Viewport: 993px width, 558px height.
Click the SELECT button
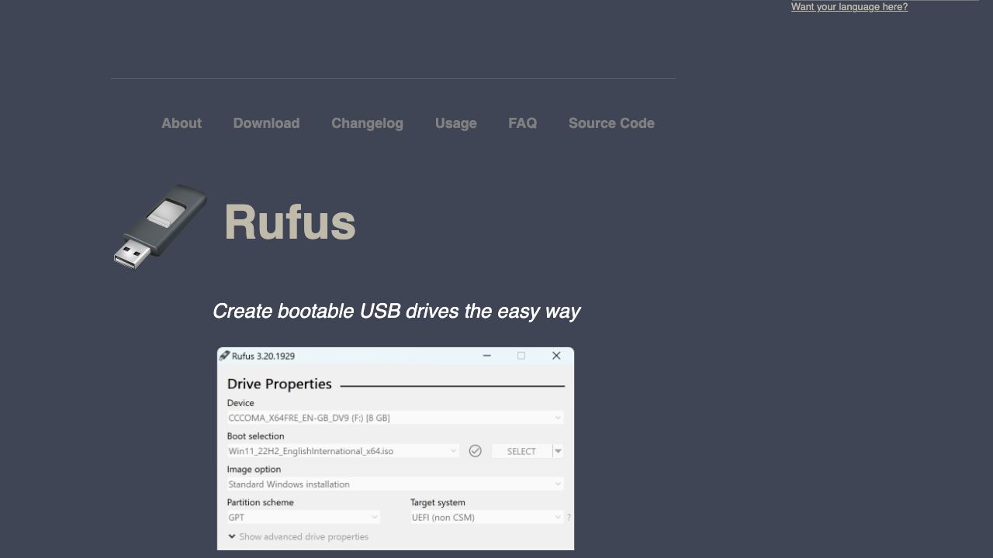click(521, 451)
